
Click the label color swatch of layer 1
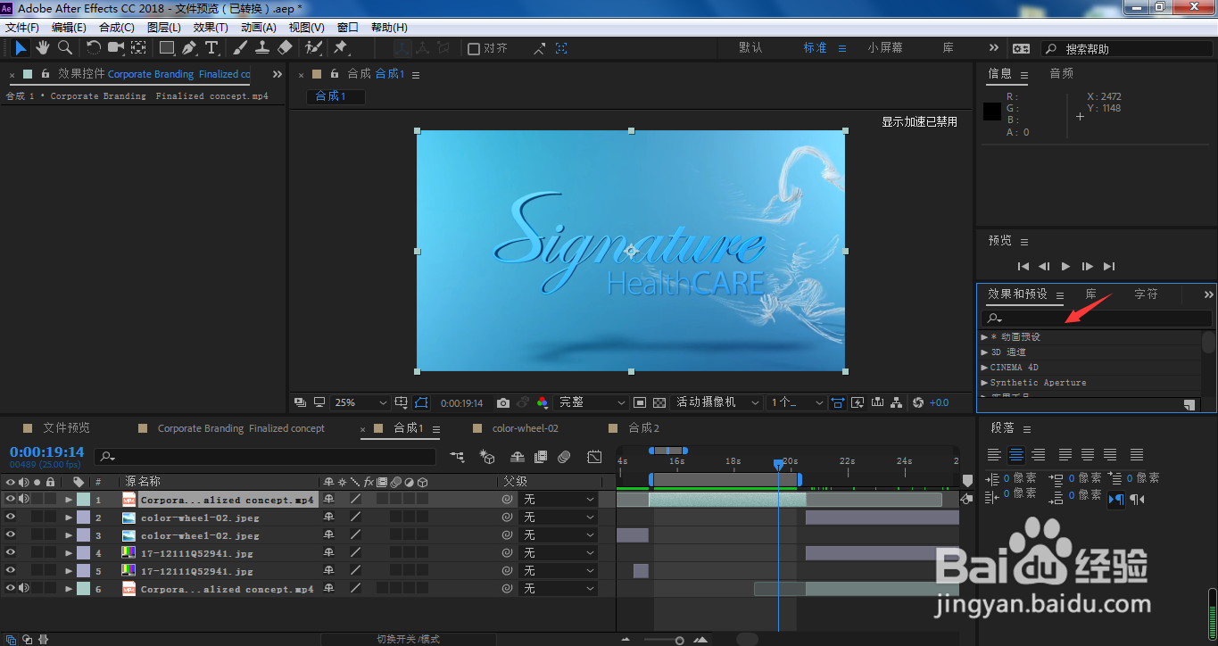point(84,500)
